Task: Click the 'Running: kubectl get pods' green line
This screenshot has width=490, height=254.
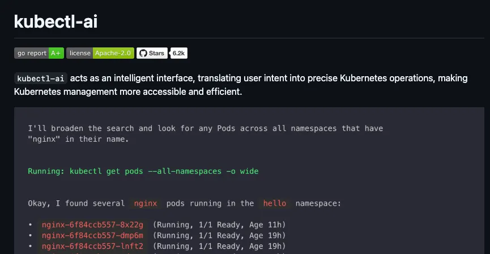Action: [x=143, y=171]
